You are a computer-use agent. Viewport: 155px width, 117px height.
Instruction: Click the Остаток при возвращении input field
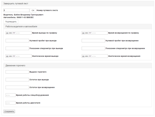pos(17,87)
